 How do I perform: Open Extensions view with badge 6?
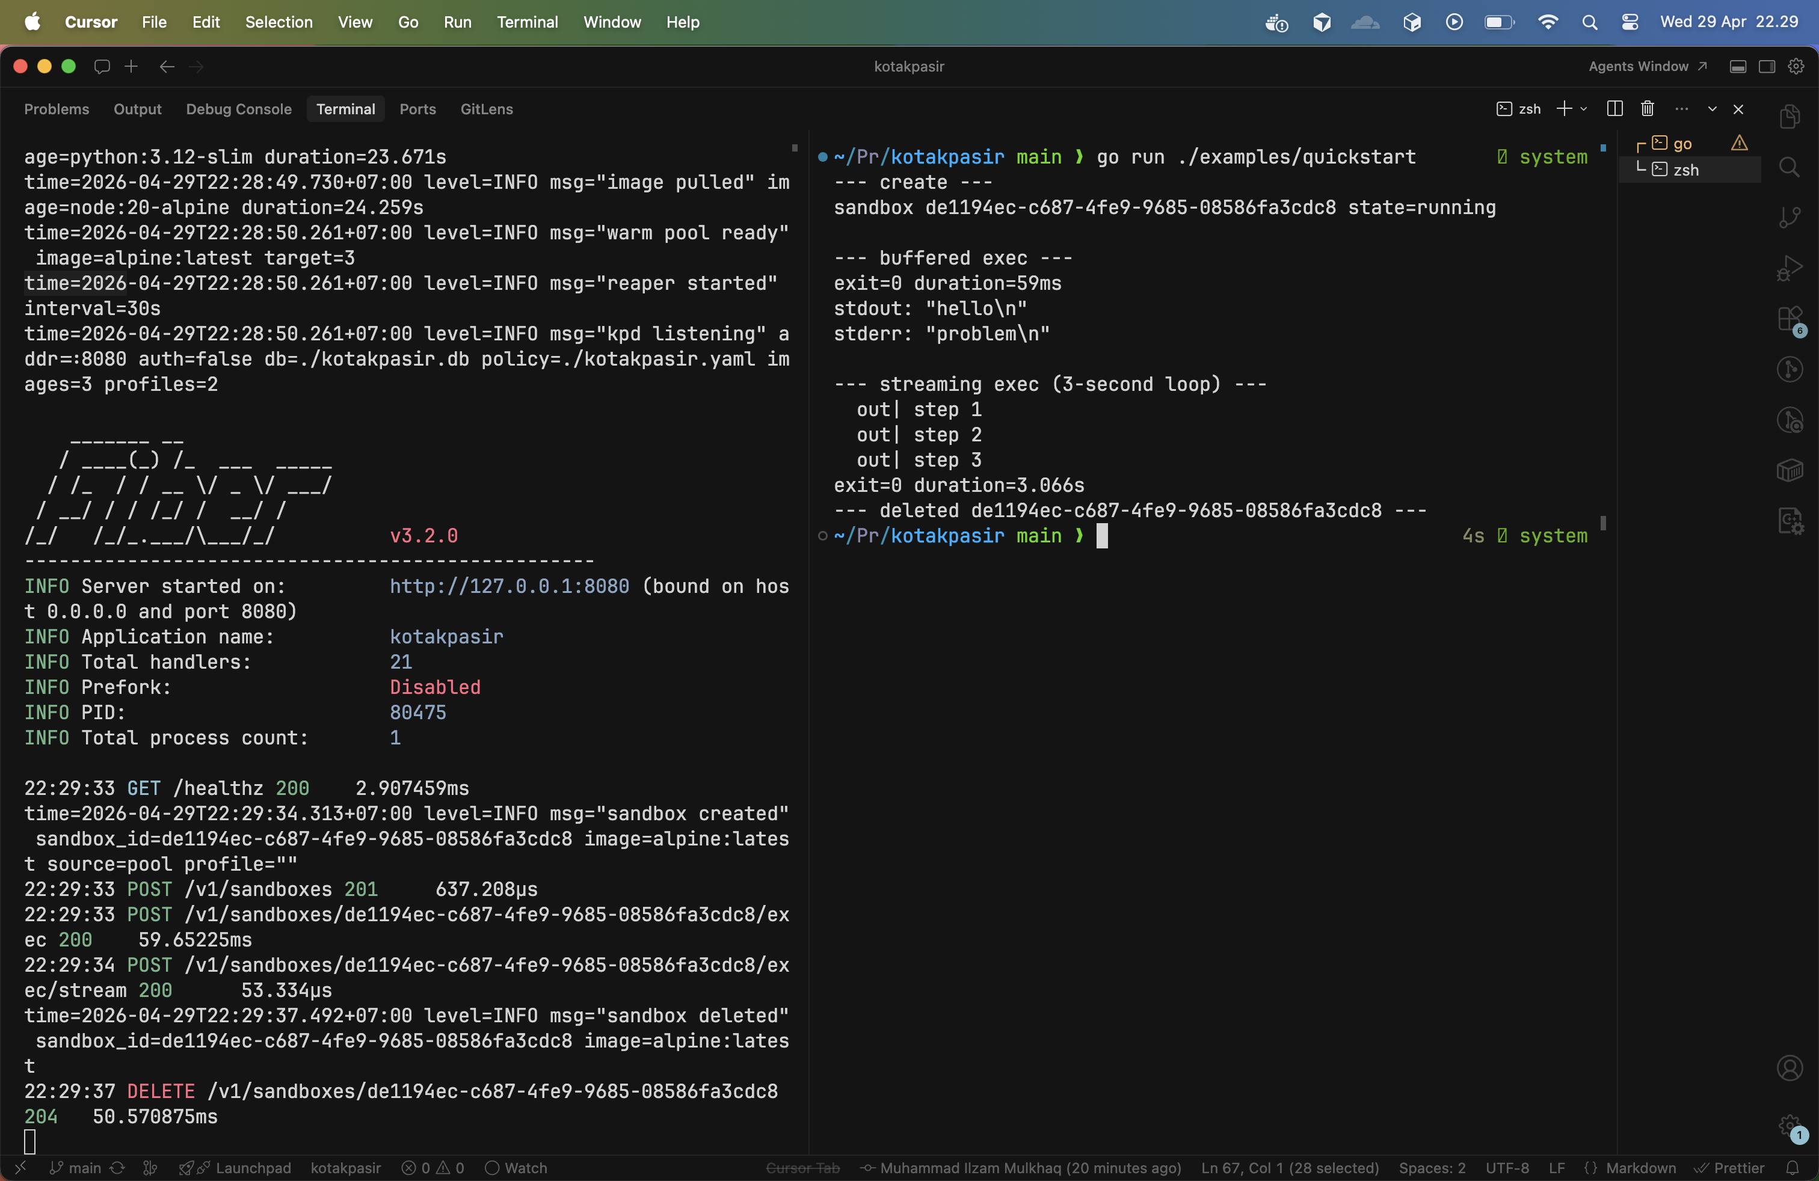(x=1789, y=319)
